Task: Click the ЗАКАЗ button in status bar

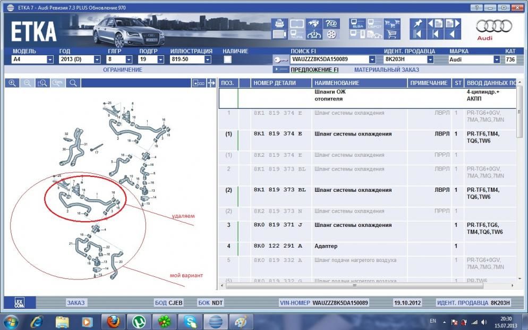Action: [x=76, y=303]
